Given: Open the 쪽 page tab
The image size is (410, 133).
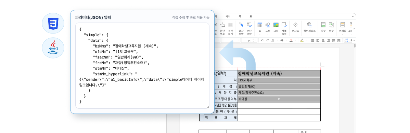Looking at the screenshot, I should point(240,16).
